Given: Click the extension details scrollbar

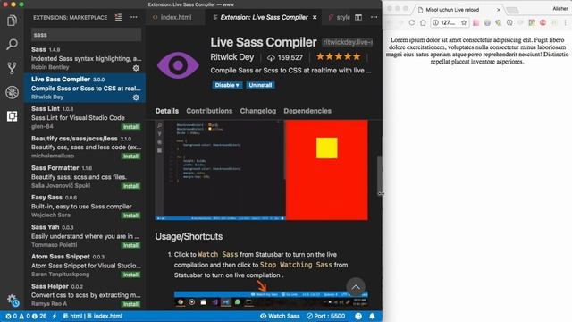Looking at the screenshot, I should [379, 175].
